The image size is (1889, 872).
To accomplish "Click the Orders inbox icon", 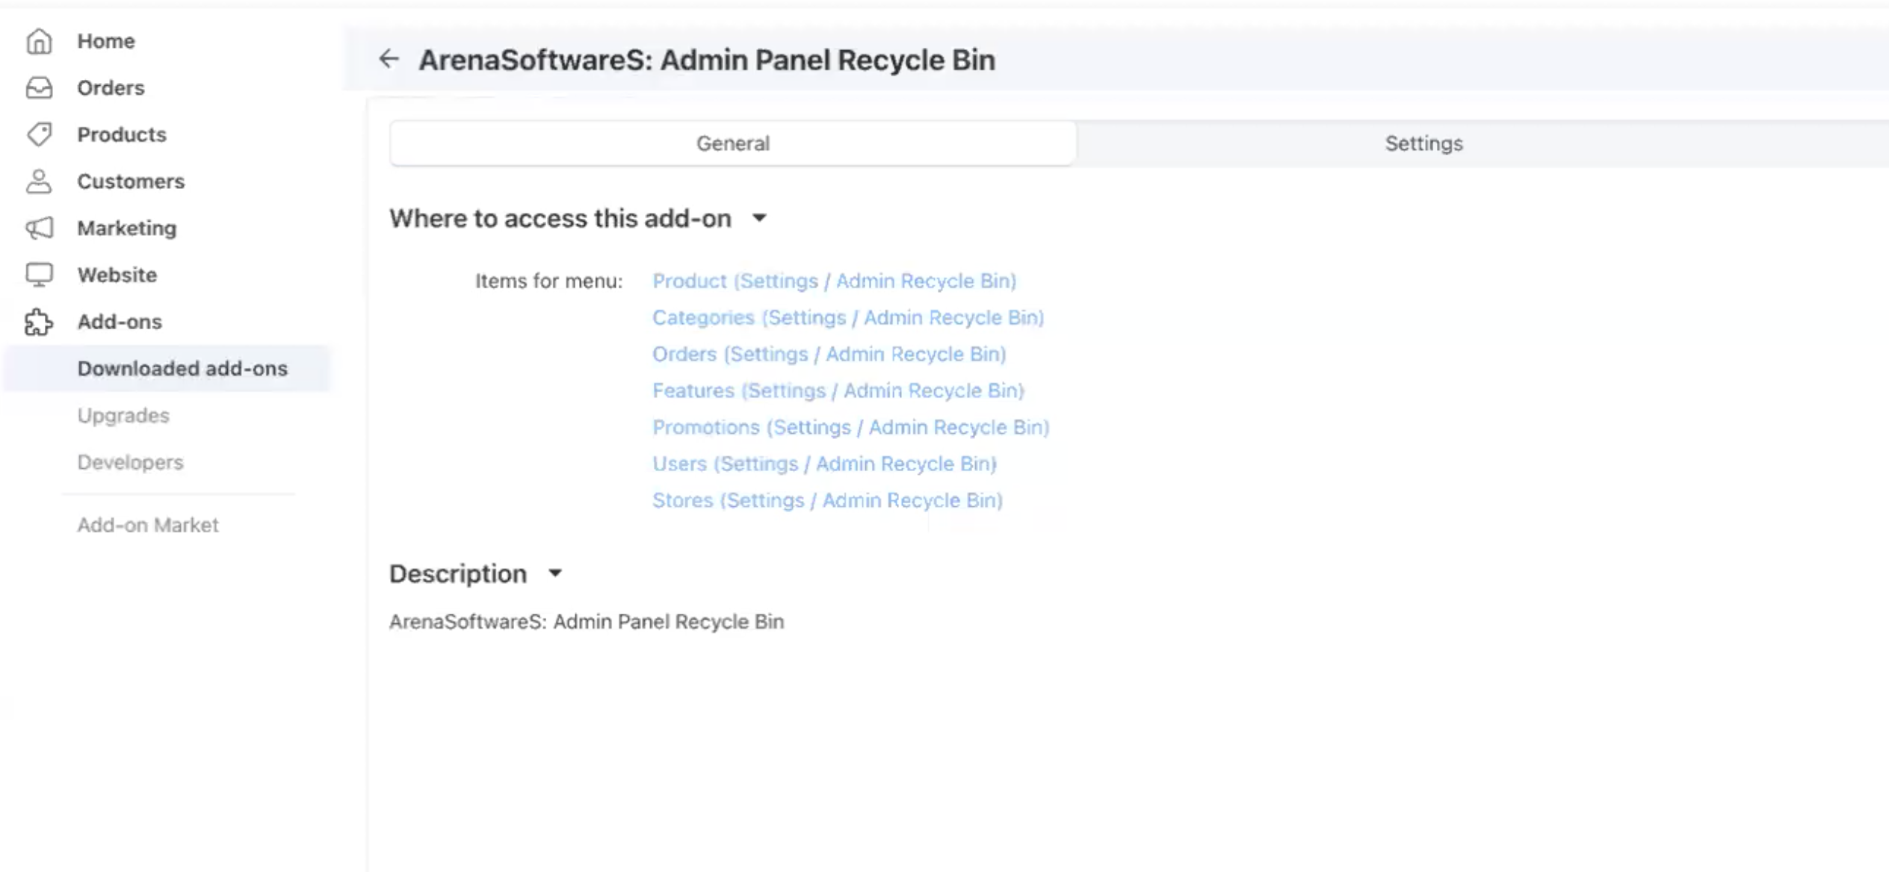I will tap(39, 88).
